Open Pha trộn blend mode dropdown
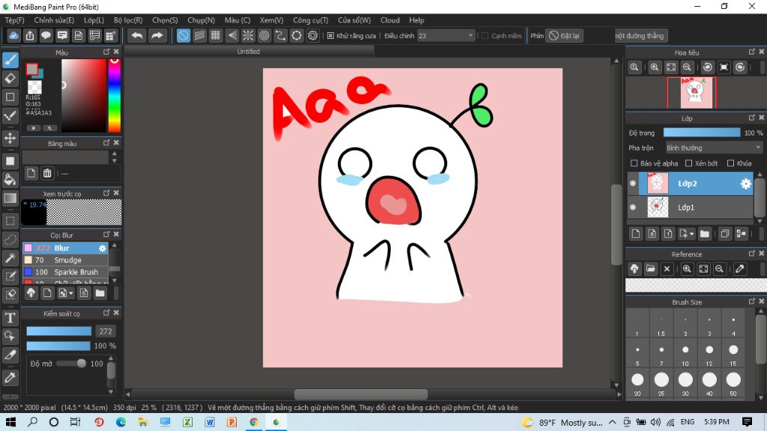The image size is (767, 431). pyautogui.click(x=714, y=147)
